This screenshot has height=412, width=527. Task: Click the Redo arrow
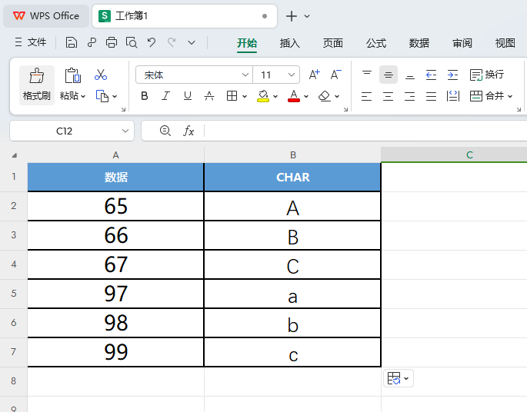point(172,42)
